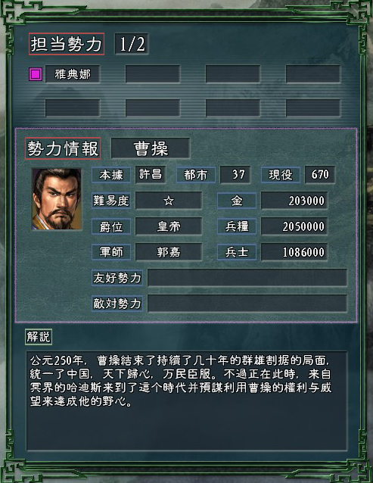373x483 pixels.
Task: Click the 解説 label
Action: point(39,336)
